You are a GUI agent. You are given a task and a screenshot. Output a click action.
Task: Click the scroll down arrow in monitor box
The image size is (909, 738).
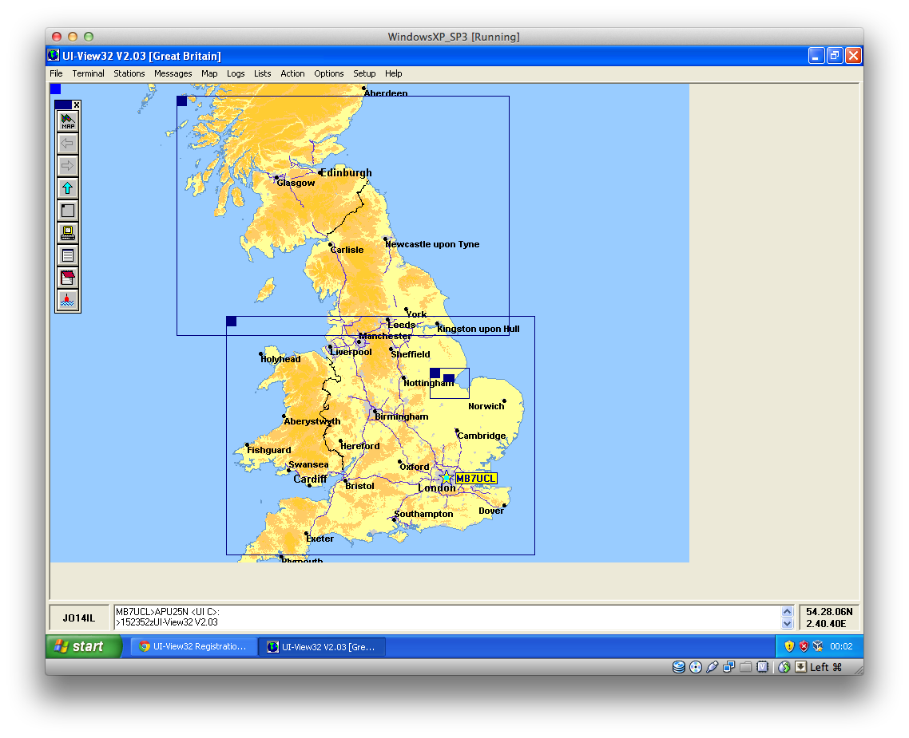pos(787,623)
